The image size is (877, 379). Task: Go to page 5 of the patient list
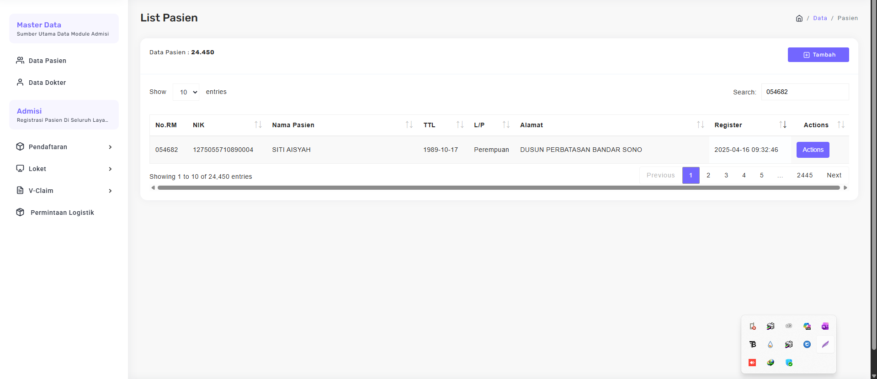[x=762, y=175]
